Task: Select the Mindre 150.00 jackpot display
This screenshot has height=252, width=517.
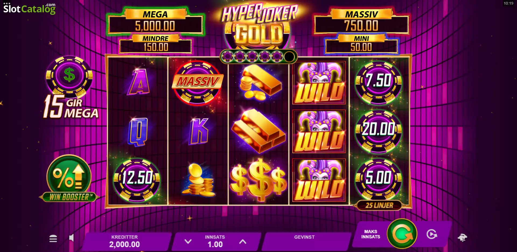Action: coord(156,44)
